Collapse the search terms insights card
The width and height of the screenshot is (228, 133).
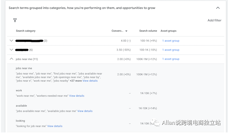(218, 8)
